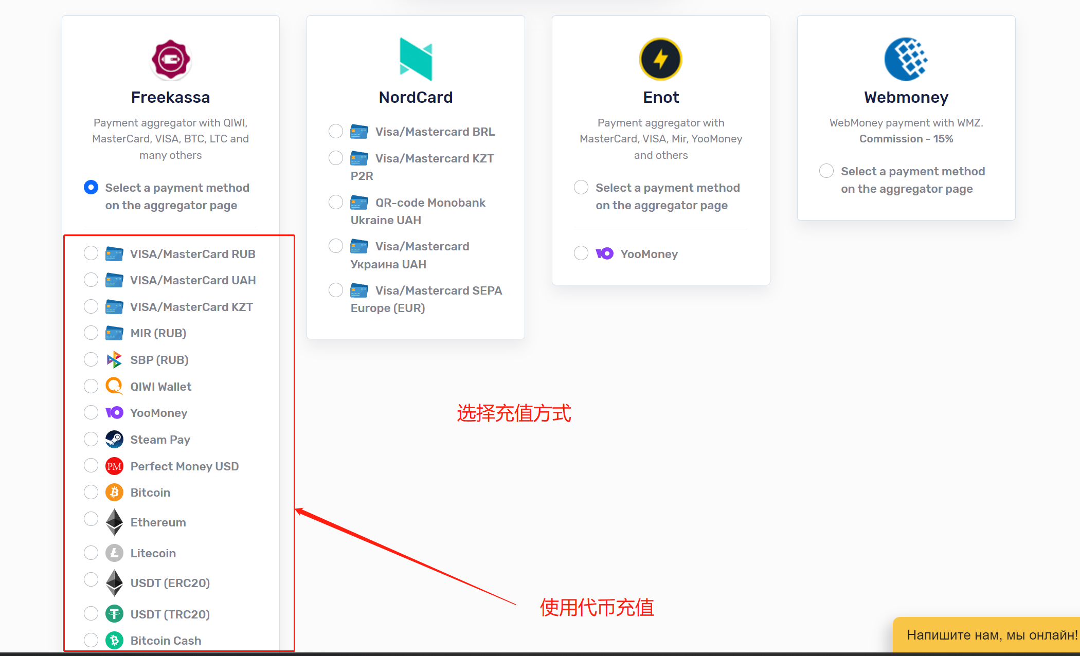Select the Bitcoin Cash radio button

(x=91, y=640)
